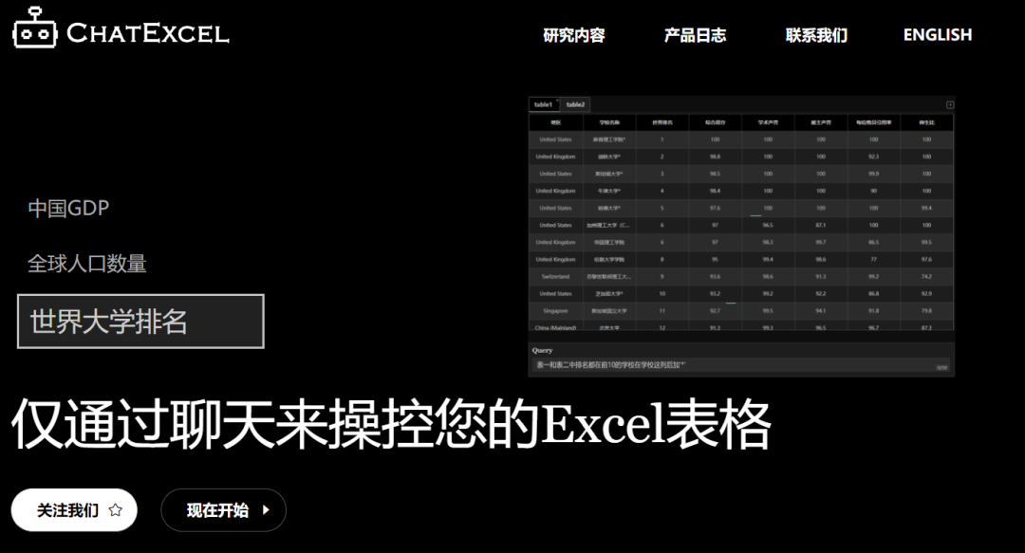The width and height of the screenshot is (1025, 553).
Task: Click the 99.7 employer reputation cell
Action: [x=821, y=242]
